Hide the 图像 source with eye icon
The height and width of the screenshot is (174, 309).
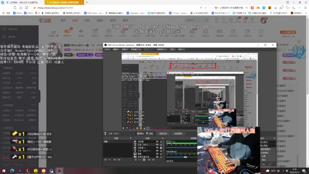pos(157,154)
